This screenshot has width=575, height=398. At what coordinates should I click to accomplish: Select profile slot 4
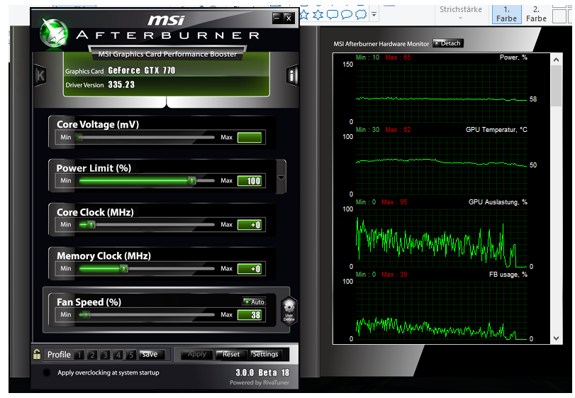[x=118, y=355]
